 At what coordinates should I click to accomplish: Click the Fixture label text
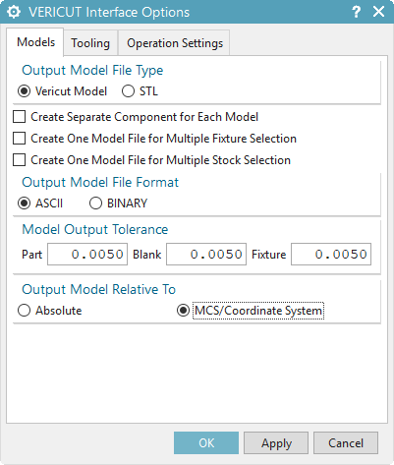point(268,255)
